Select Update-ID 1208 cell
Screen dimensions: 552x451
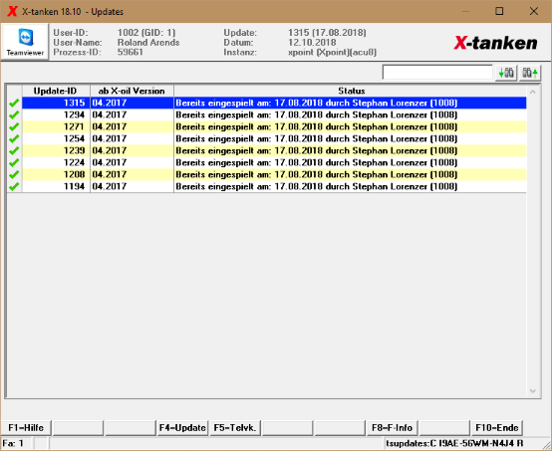coord(56,174)
